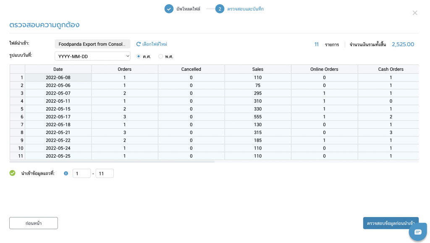Click the total amount 2,525.00
The image size is (430, 243).
tap(403, 44)
